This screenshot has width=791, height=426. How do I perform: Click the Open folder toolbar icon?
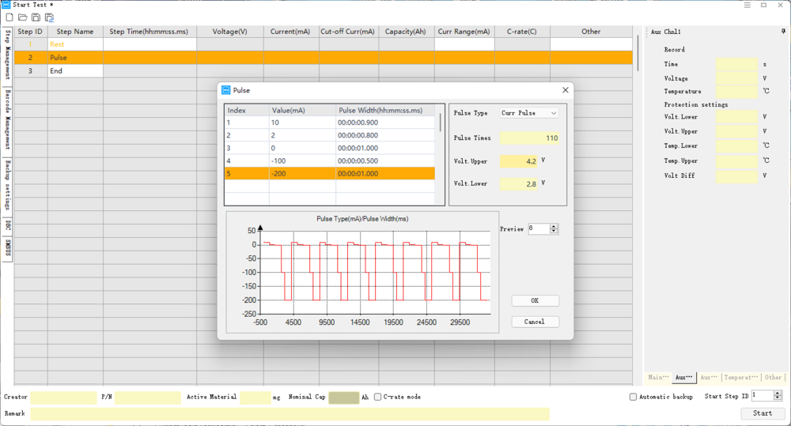[x=22, y=17]
